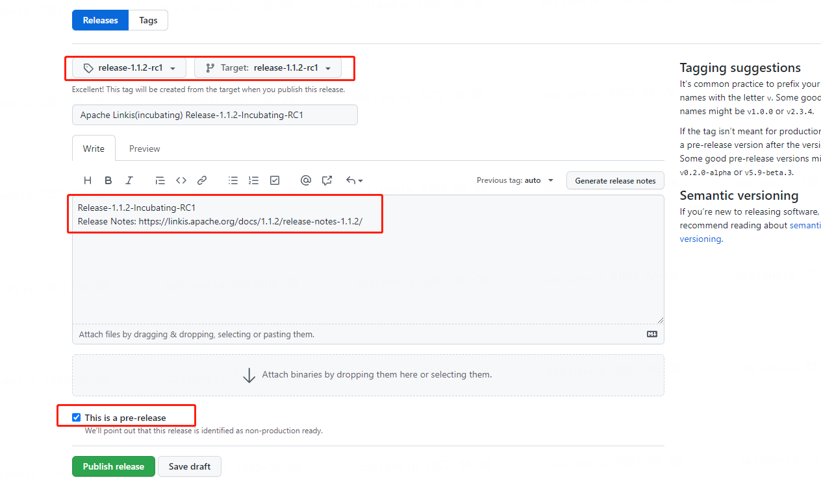Click the Release Notes URL text line
Viewport: 821px width, 491px height.
220,221
